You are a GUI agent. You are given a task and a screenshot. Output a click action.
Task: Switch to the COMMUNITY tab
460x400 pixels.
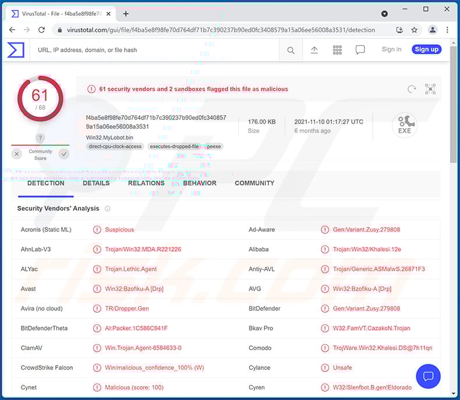(254, 183)
